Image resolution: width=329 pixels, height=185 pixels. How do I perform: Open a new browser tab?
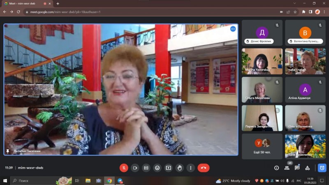point(58,4)
